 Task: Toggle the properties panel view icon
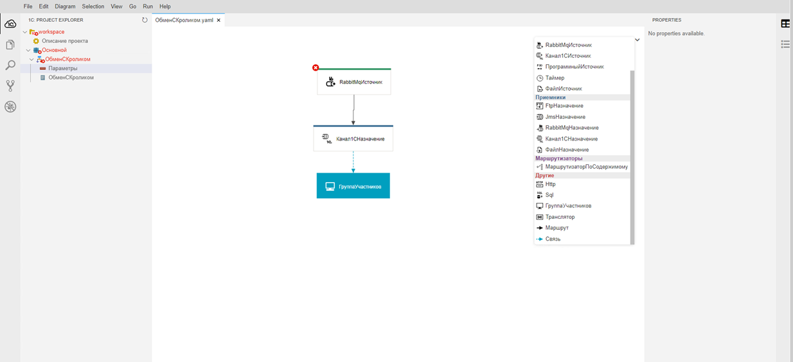pyautogui.click(x=785, y=24)
